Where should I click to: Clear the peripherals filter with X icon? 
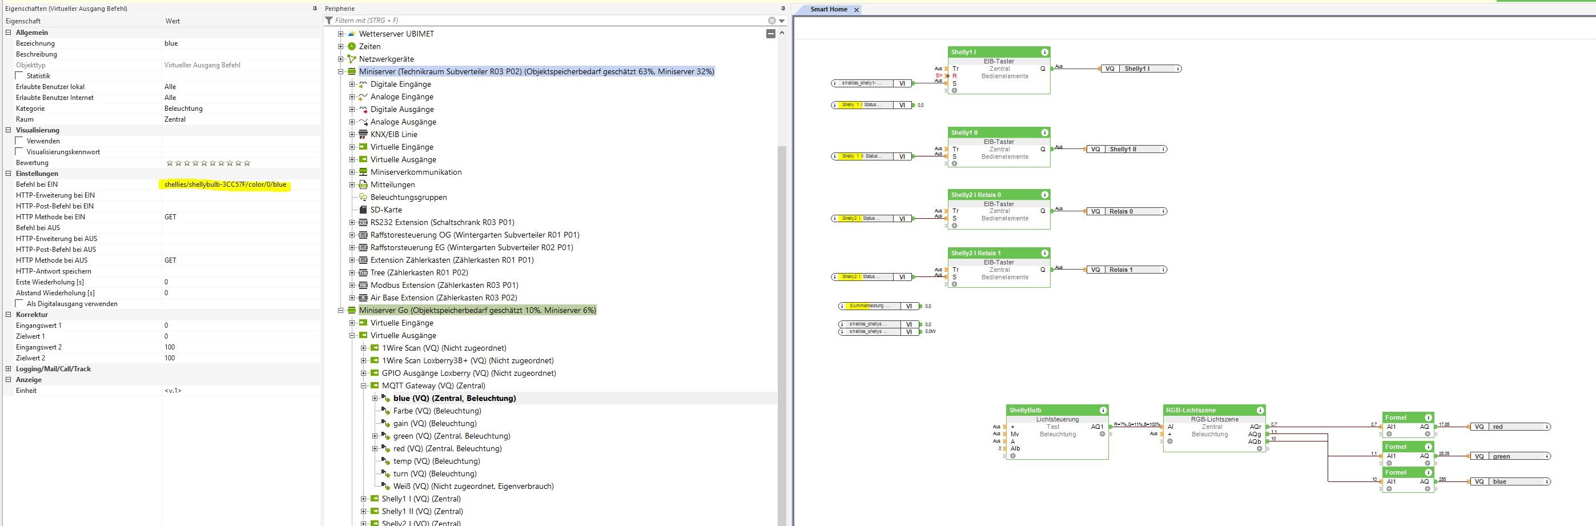coord(771,21)
